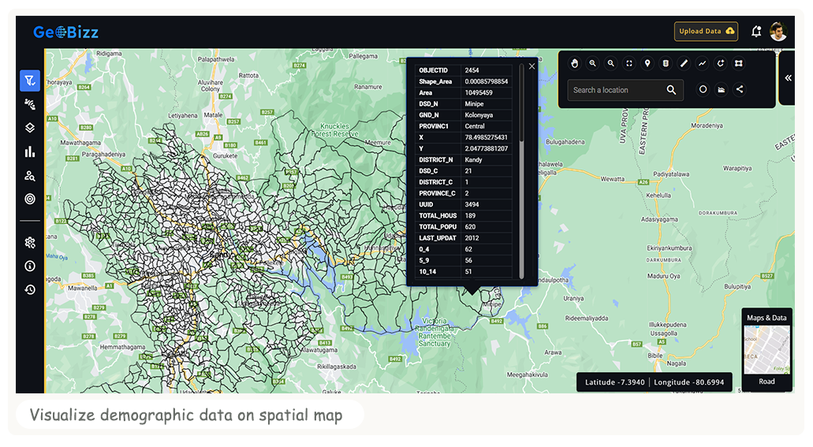Open the filter tool in sidebar
813x447 pixels.
pyautogui.click(x=30, y=81)
